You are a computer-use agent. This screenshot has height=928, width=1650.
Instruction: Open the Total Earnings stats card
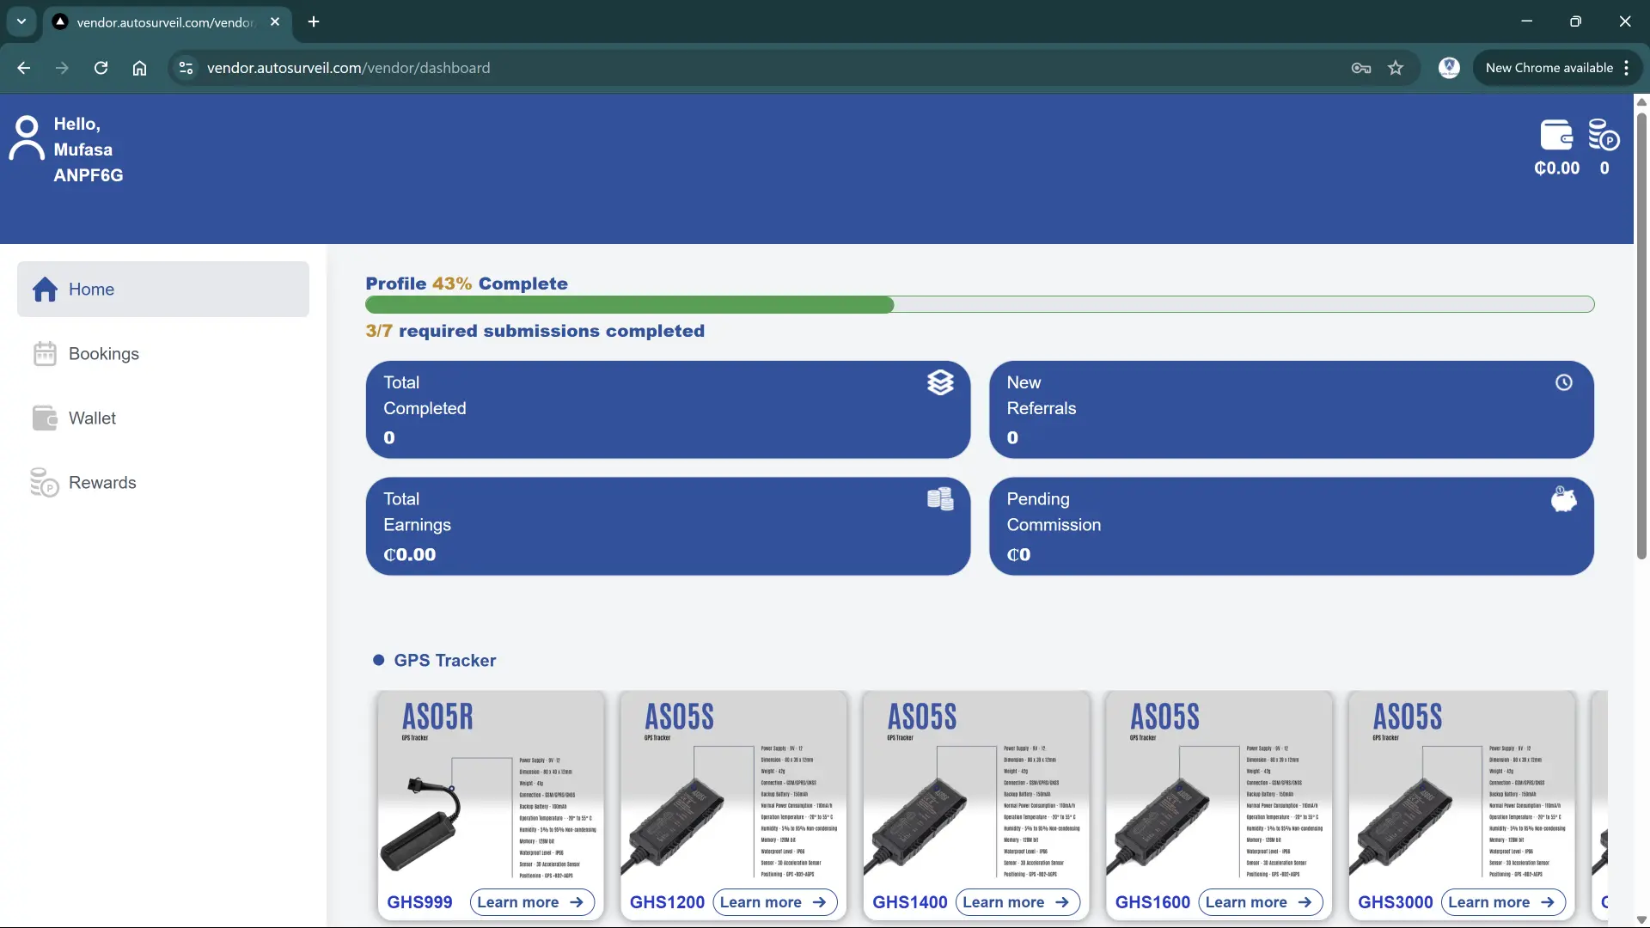click(668, 526)
